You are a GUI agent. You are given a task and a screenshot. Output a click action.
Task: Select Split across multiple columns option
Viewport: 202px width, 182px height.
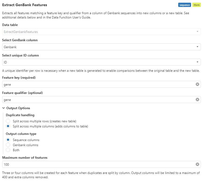(x=8, y=126)
